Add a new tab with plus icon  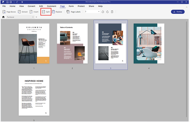[x=36, y=17]
